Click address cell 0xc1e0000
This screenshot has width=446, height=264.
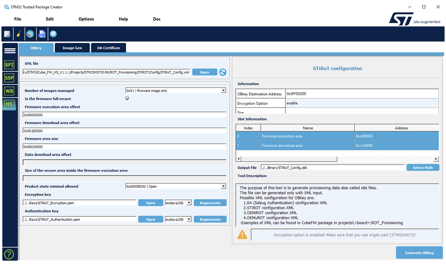pyautogui.click(x=397, y=145)
